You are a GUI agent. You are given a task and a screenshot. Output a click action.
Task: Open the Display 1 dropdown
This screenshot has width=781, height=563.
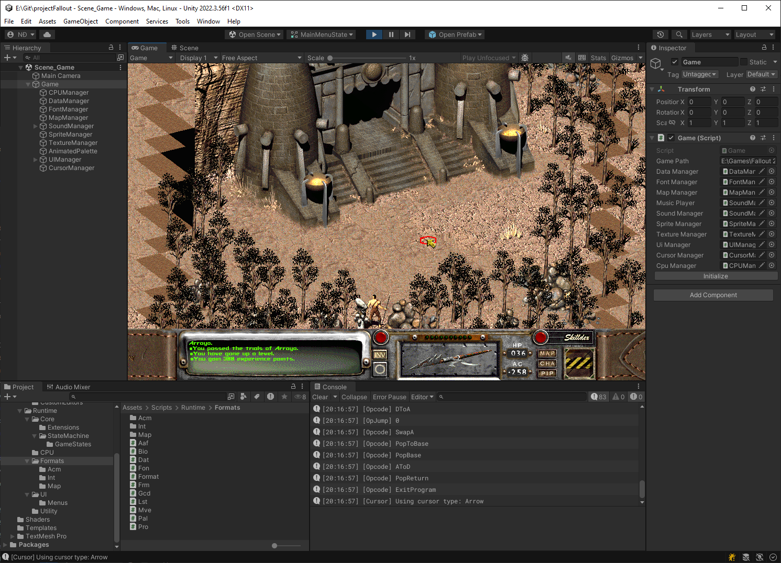(199, 58)
